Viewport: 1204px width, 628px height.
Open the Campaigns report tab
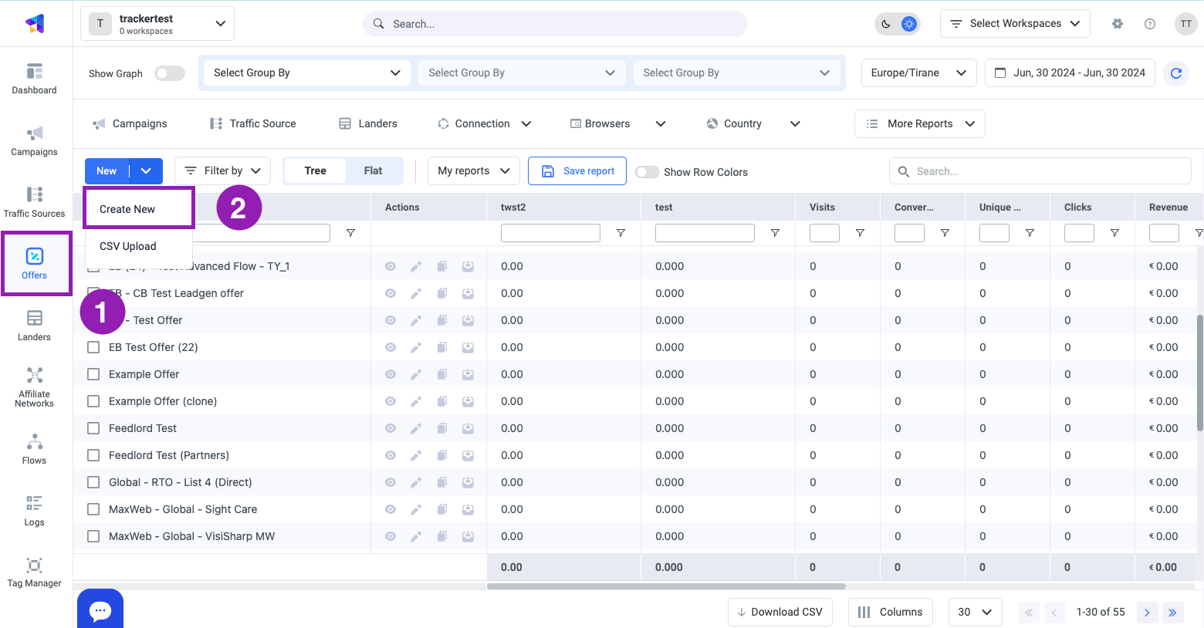point(130,123)
